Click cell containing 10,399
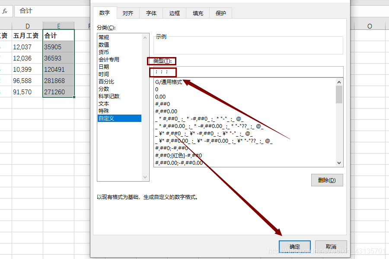 tap(27, 69)
